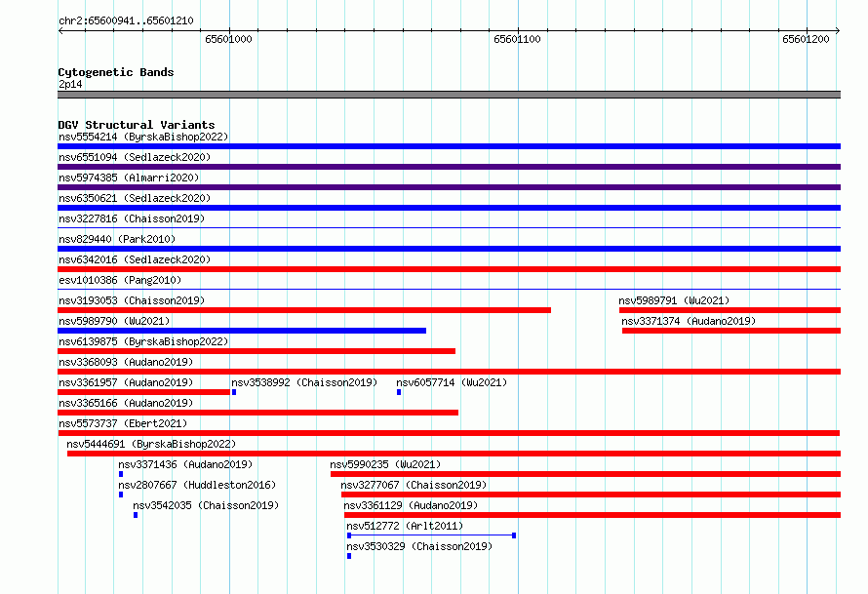
Task: Select the red bar under nsv6342016
Action: (449, 269)
